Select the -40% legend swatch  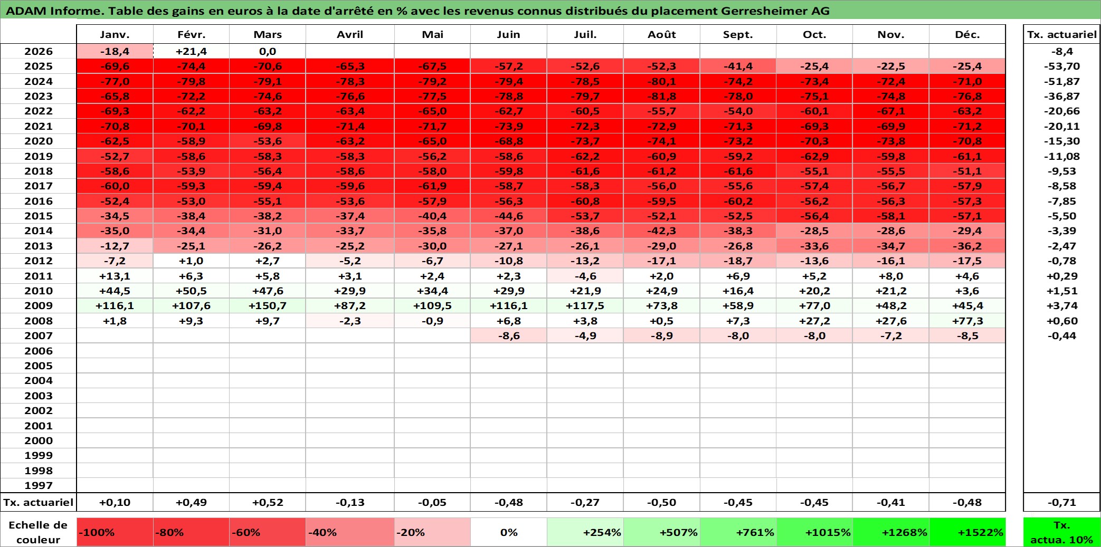(x=350, y=532)
